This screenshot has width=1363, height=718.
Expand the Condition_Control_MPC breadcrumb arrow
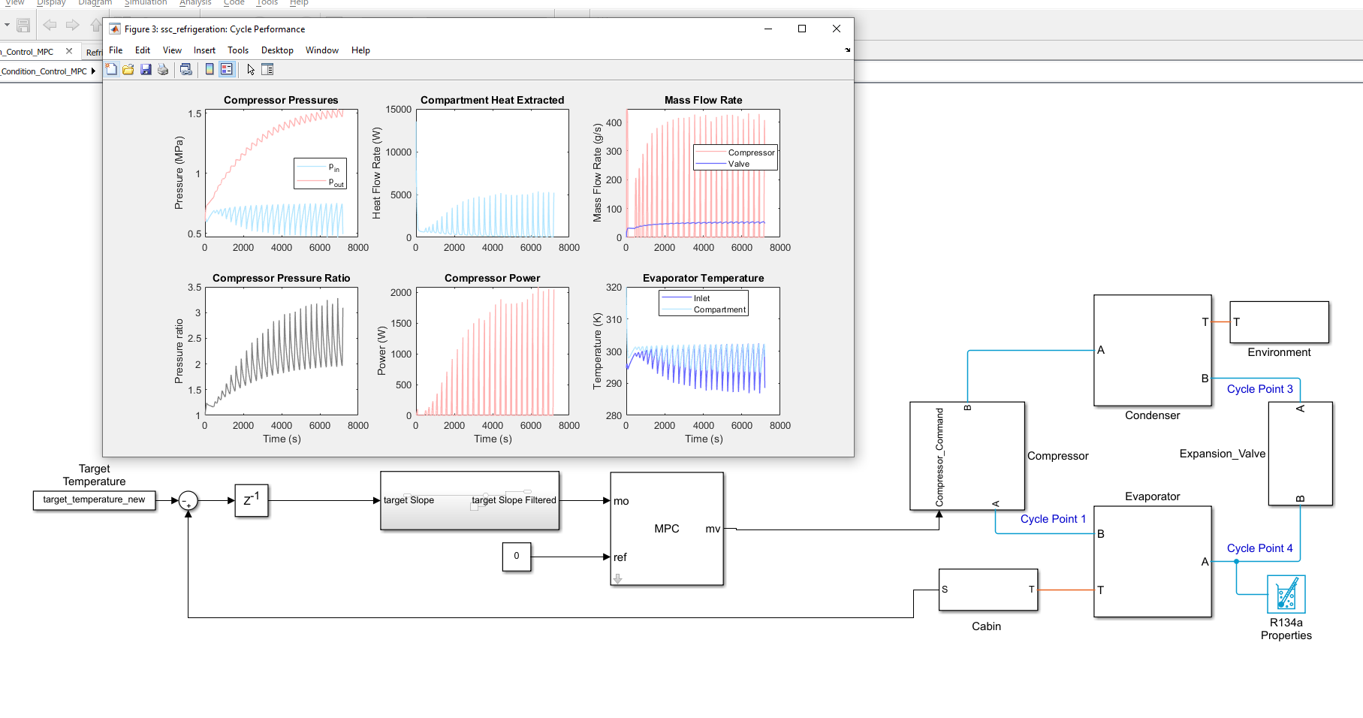coord(94,71)
